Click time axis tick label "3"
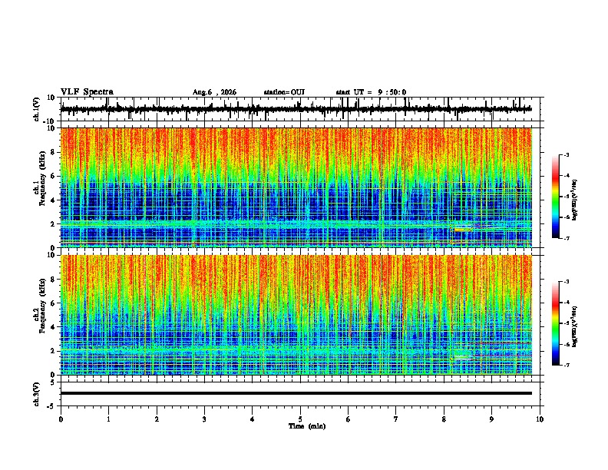The image size is (608, 470). point(204,419)
